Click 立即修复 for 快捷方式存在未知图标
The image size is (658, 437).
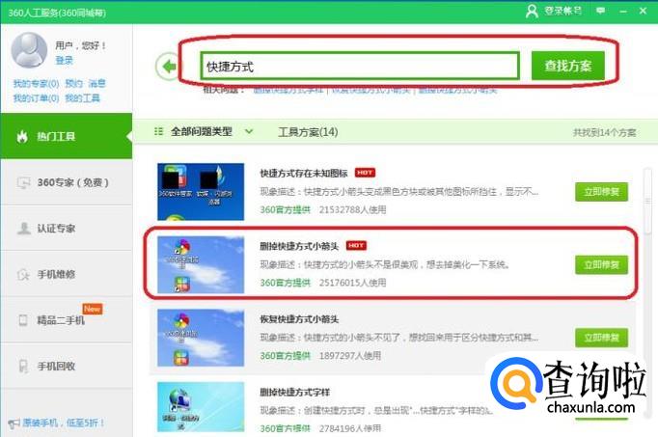[601, 192]
